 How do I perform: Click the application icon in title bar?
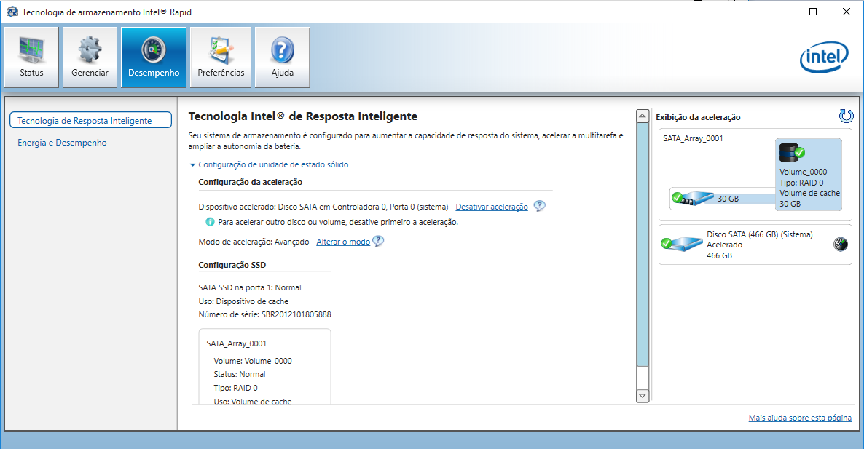pyautogui.click(x=12, y=12)
